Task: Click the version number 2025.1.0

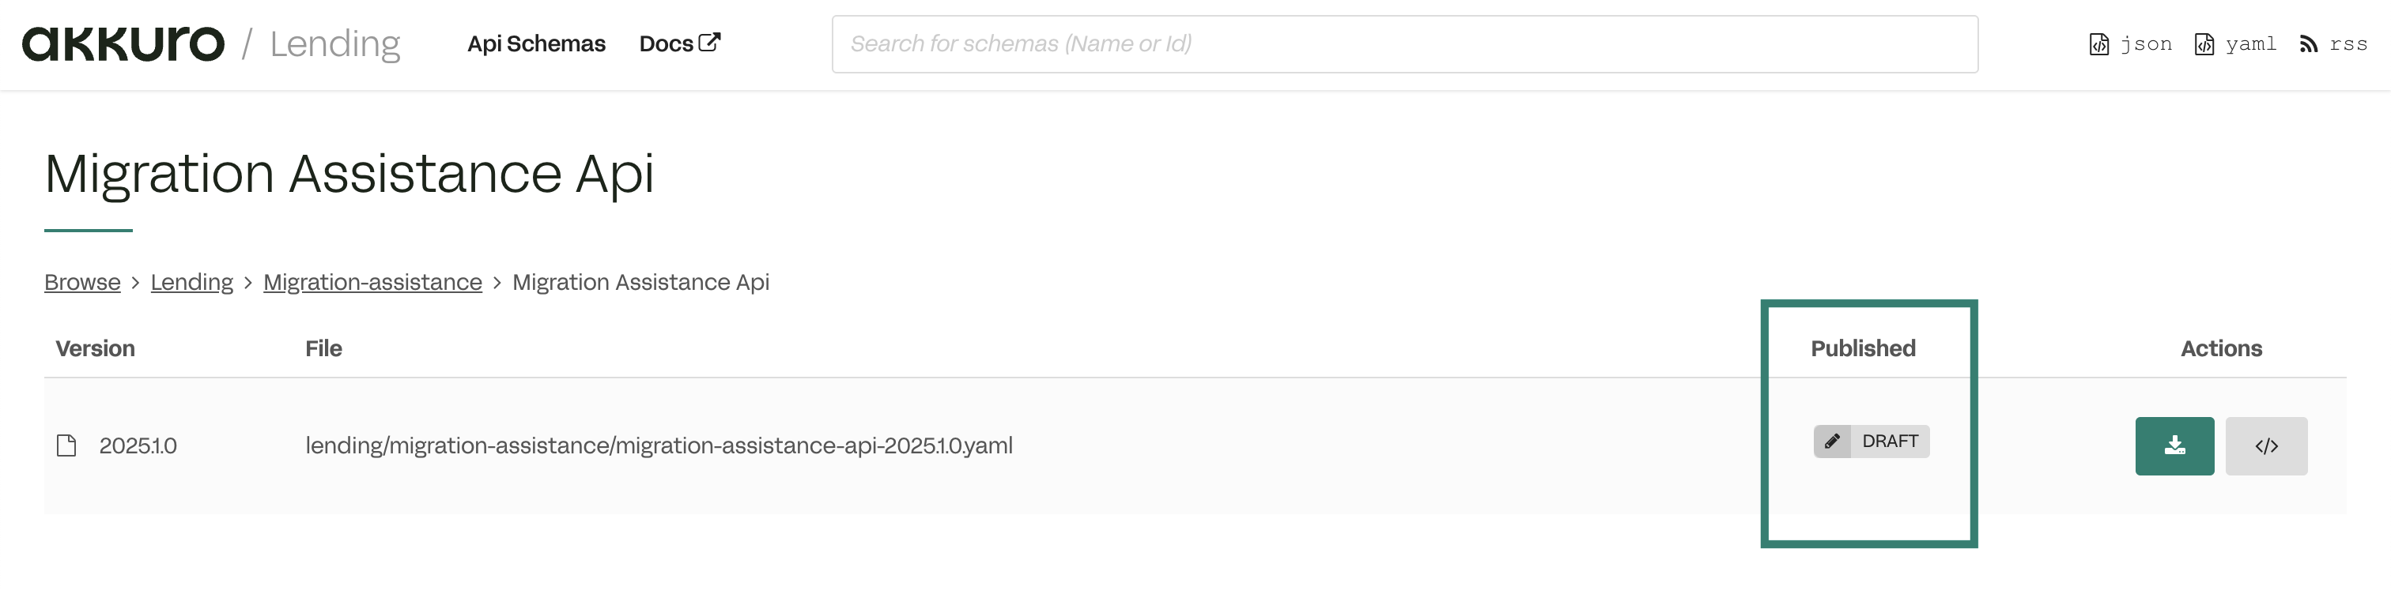Action: (138, 446)
